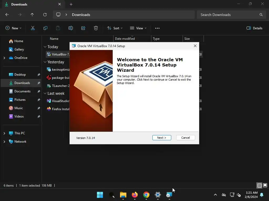This screenshot has height=201, width=269.
Task: Open the New dropdown menu
Action: click(x=13, y=28)
